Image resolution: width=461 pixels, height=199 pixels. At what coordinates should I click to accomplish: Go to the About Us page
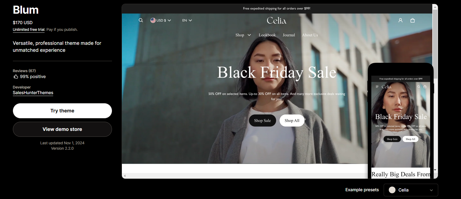pos(310,35)
